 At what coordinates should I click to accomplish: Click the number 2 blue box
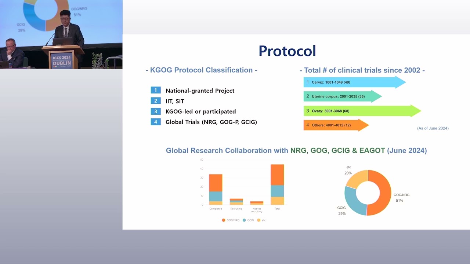coord(156,101)
